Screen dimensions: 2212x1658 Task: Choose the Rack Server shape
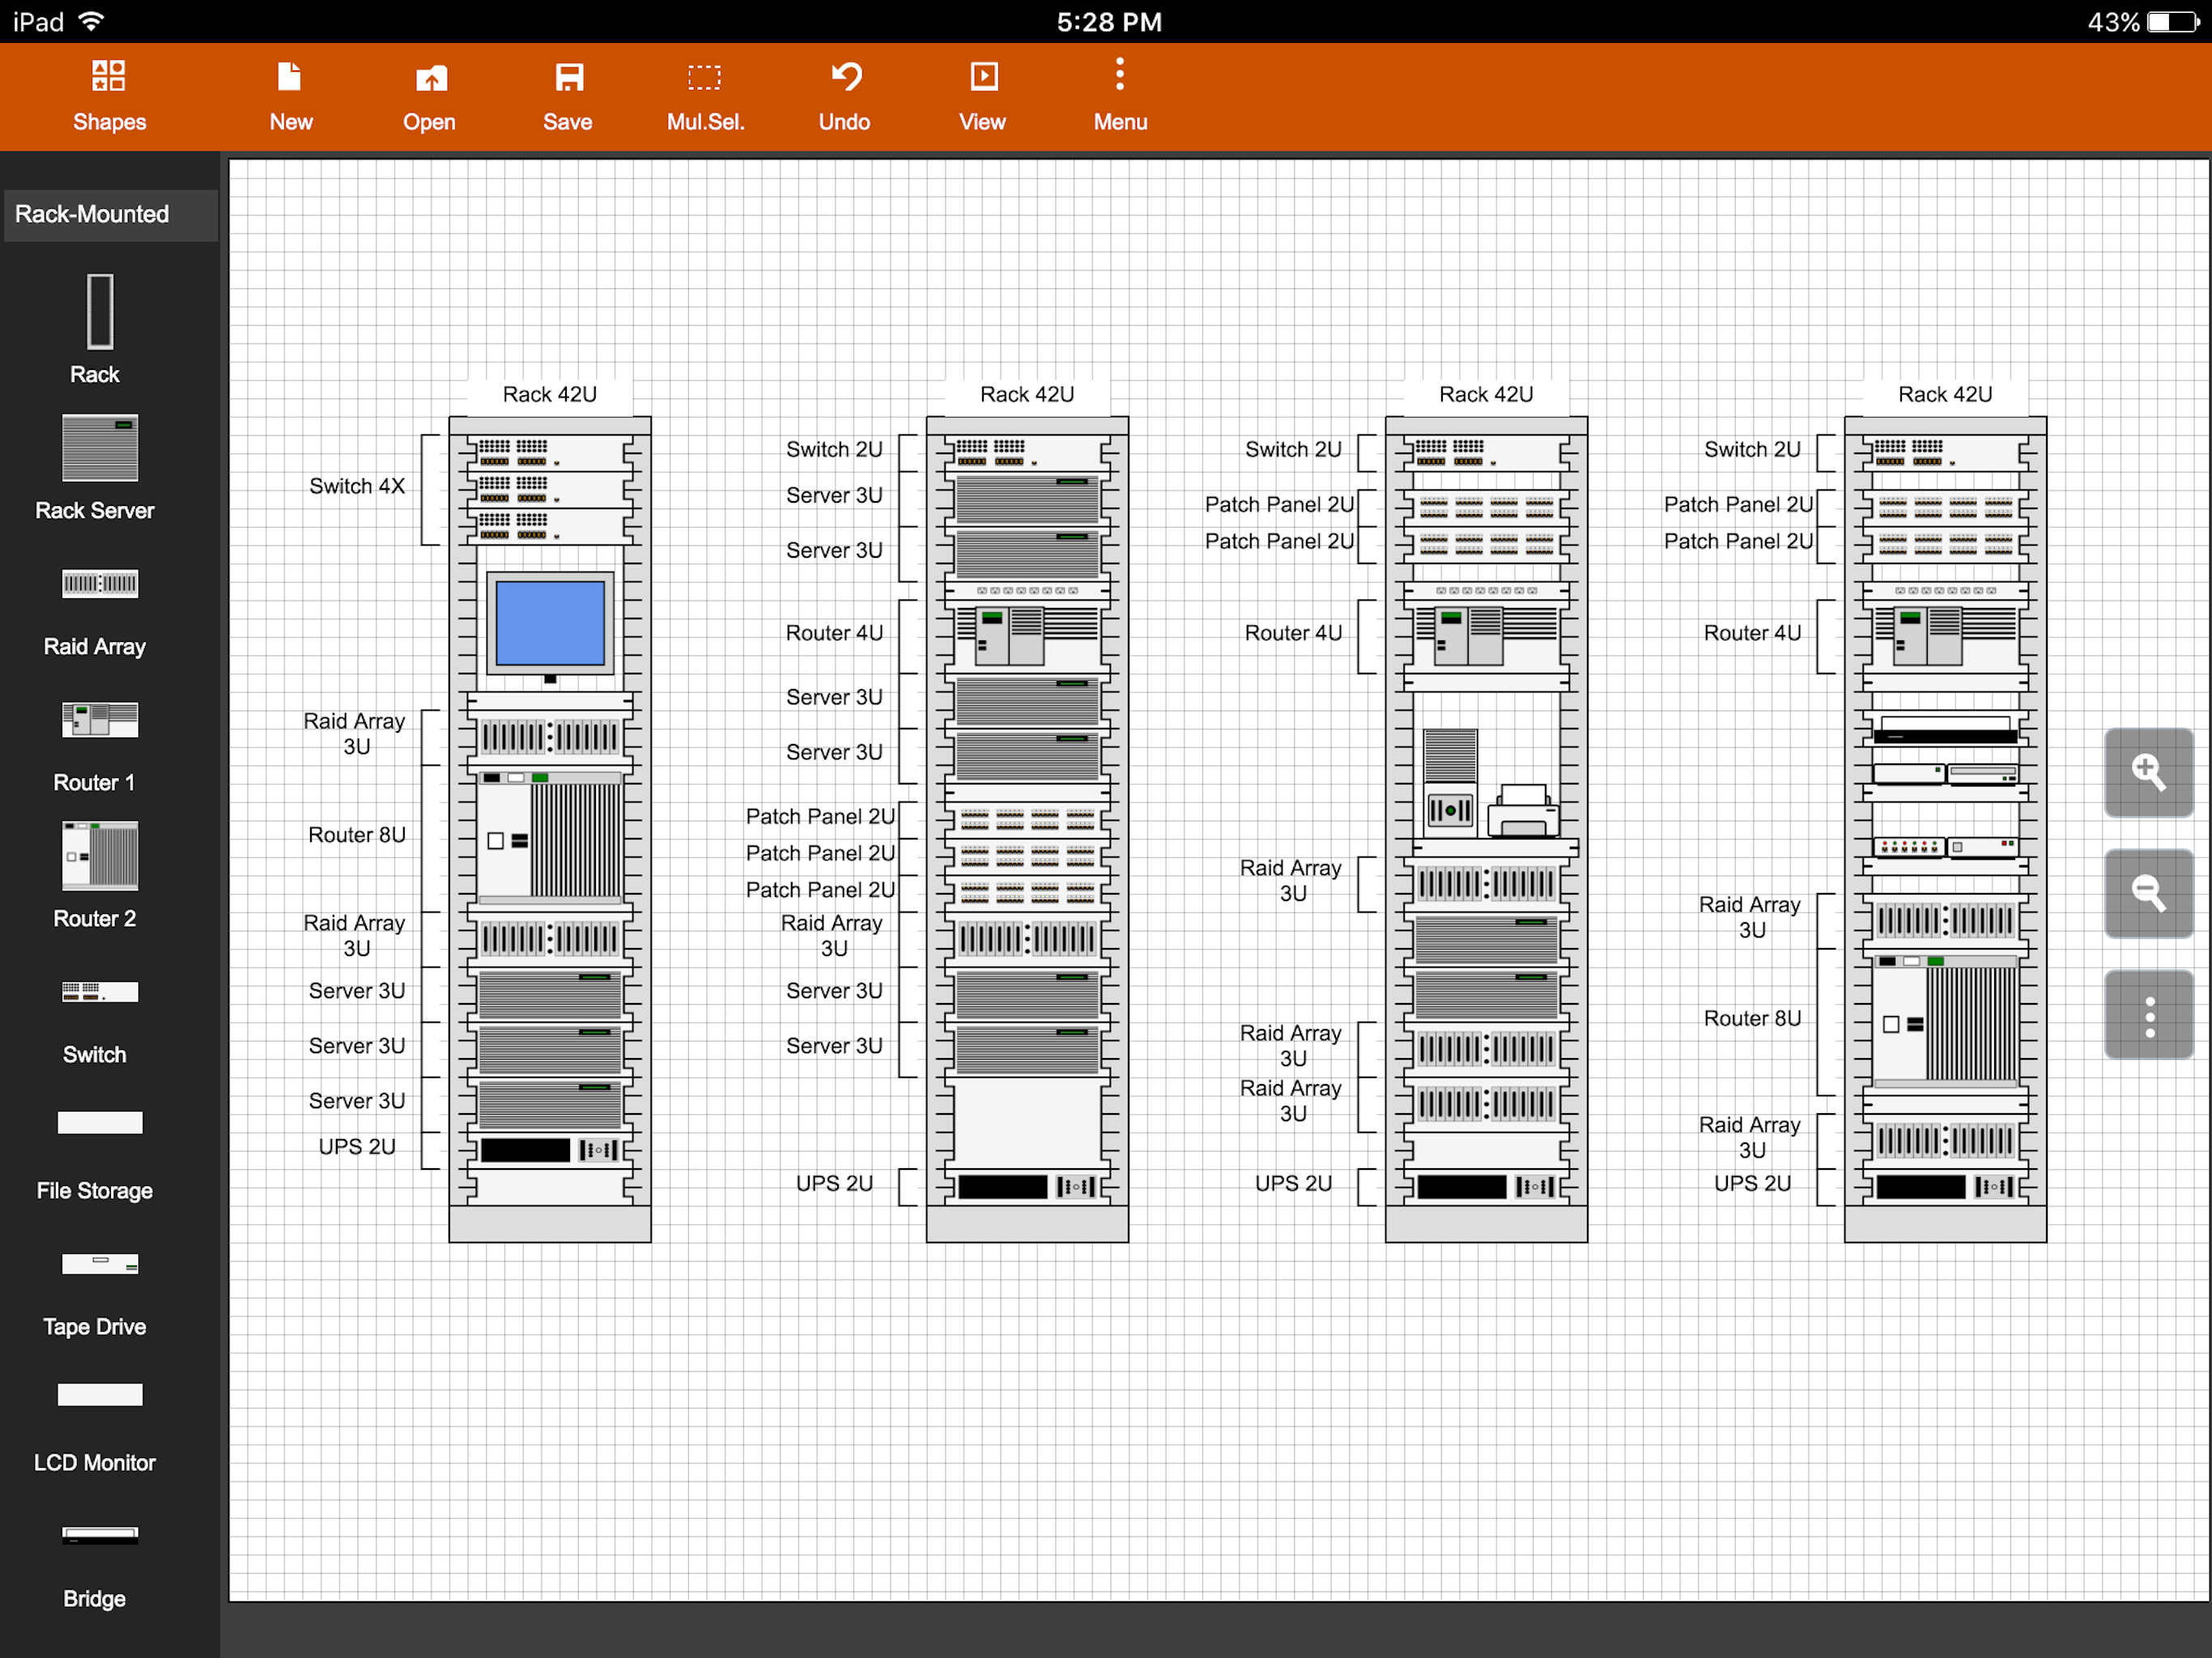click(99, 448)
